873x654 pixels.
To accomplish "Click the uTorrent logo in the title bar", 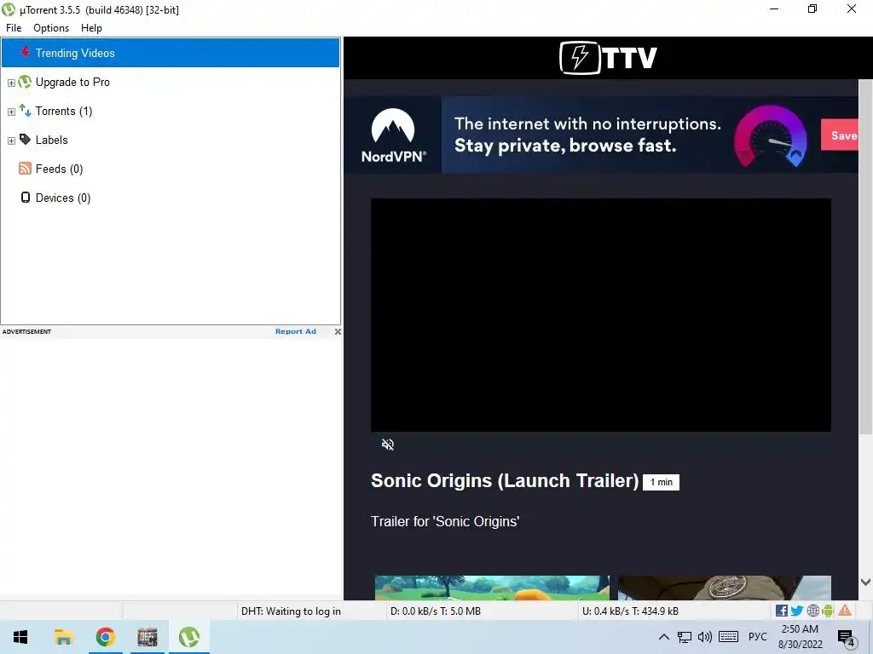I will (9, 9).
